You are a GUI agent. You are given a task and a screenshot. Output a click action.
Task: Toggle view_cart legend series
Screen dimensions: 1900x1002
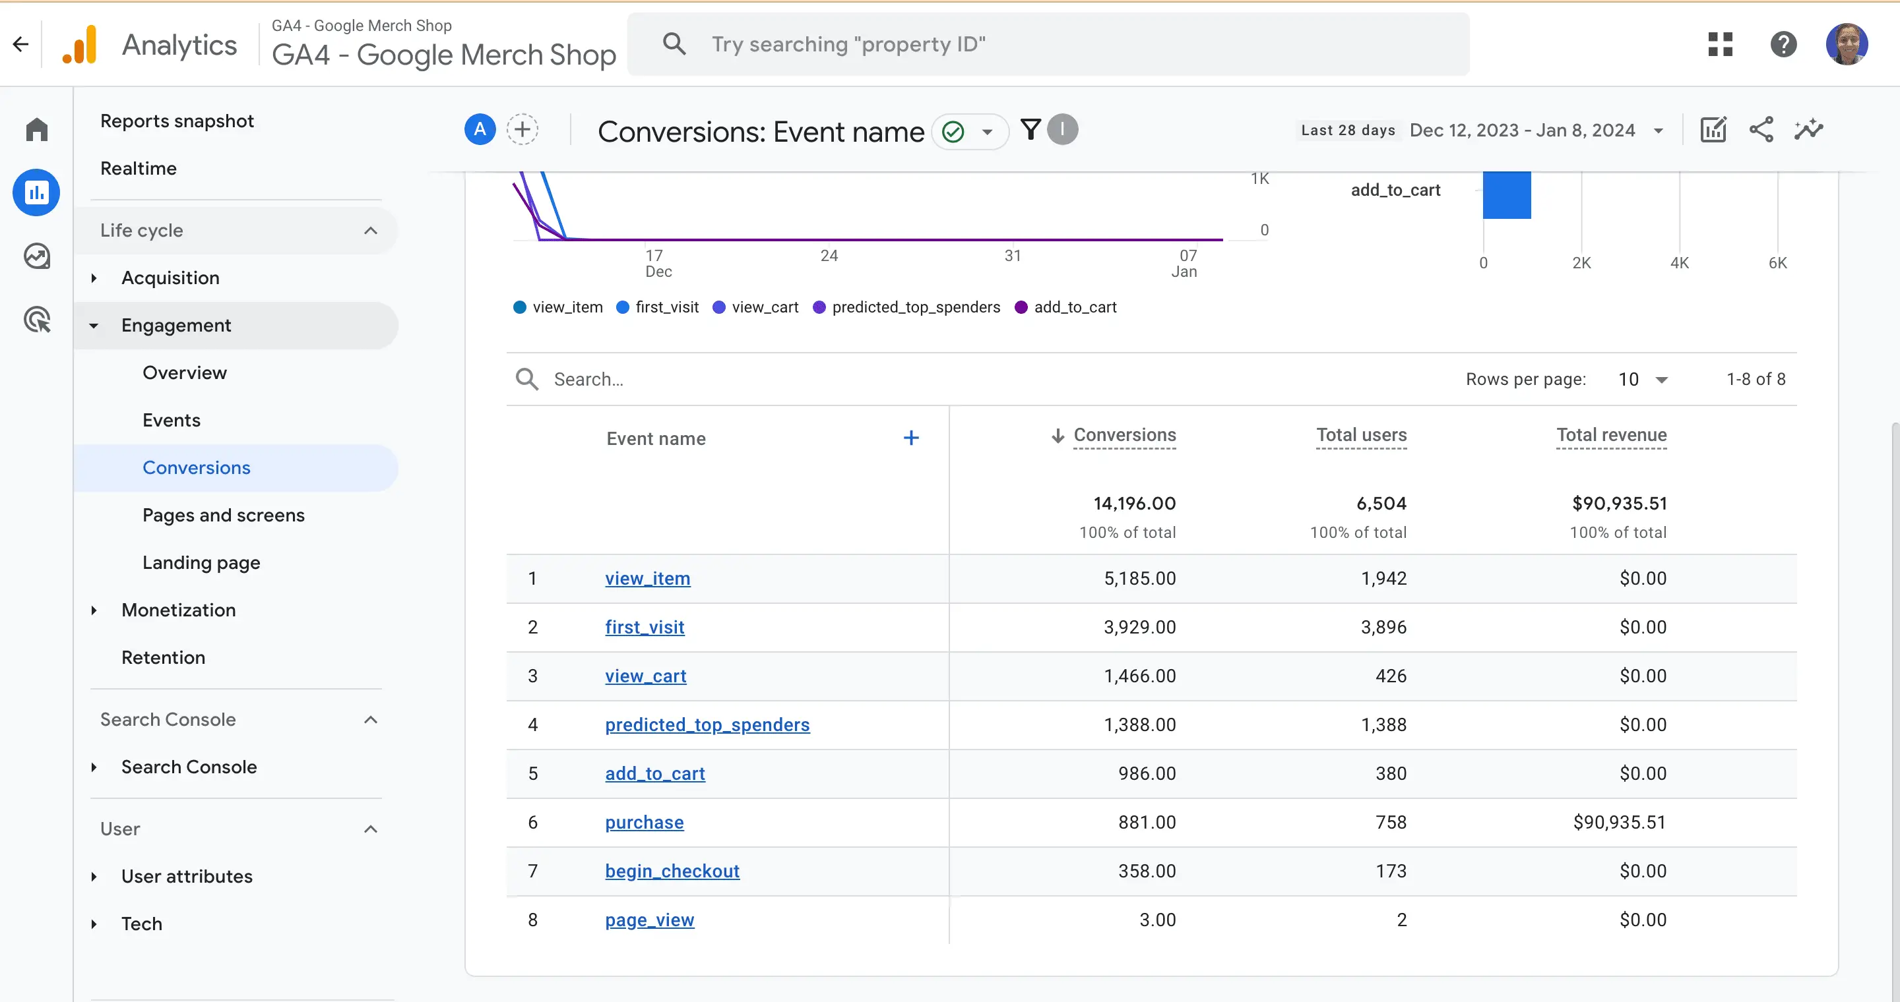(x=755, y=307)
